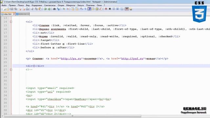210x118 pixels.
Task: Open the Поиск menu
Action: click(x=21, y=5)
